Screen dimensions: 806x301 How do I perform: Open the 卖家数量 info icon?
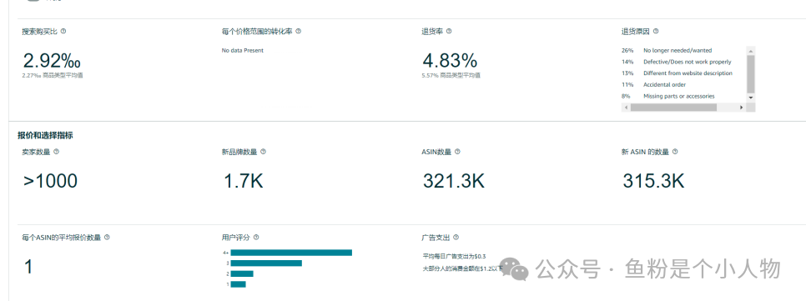point(57,152)
